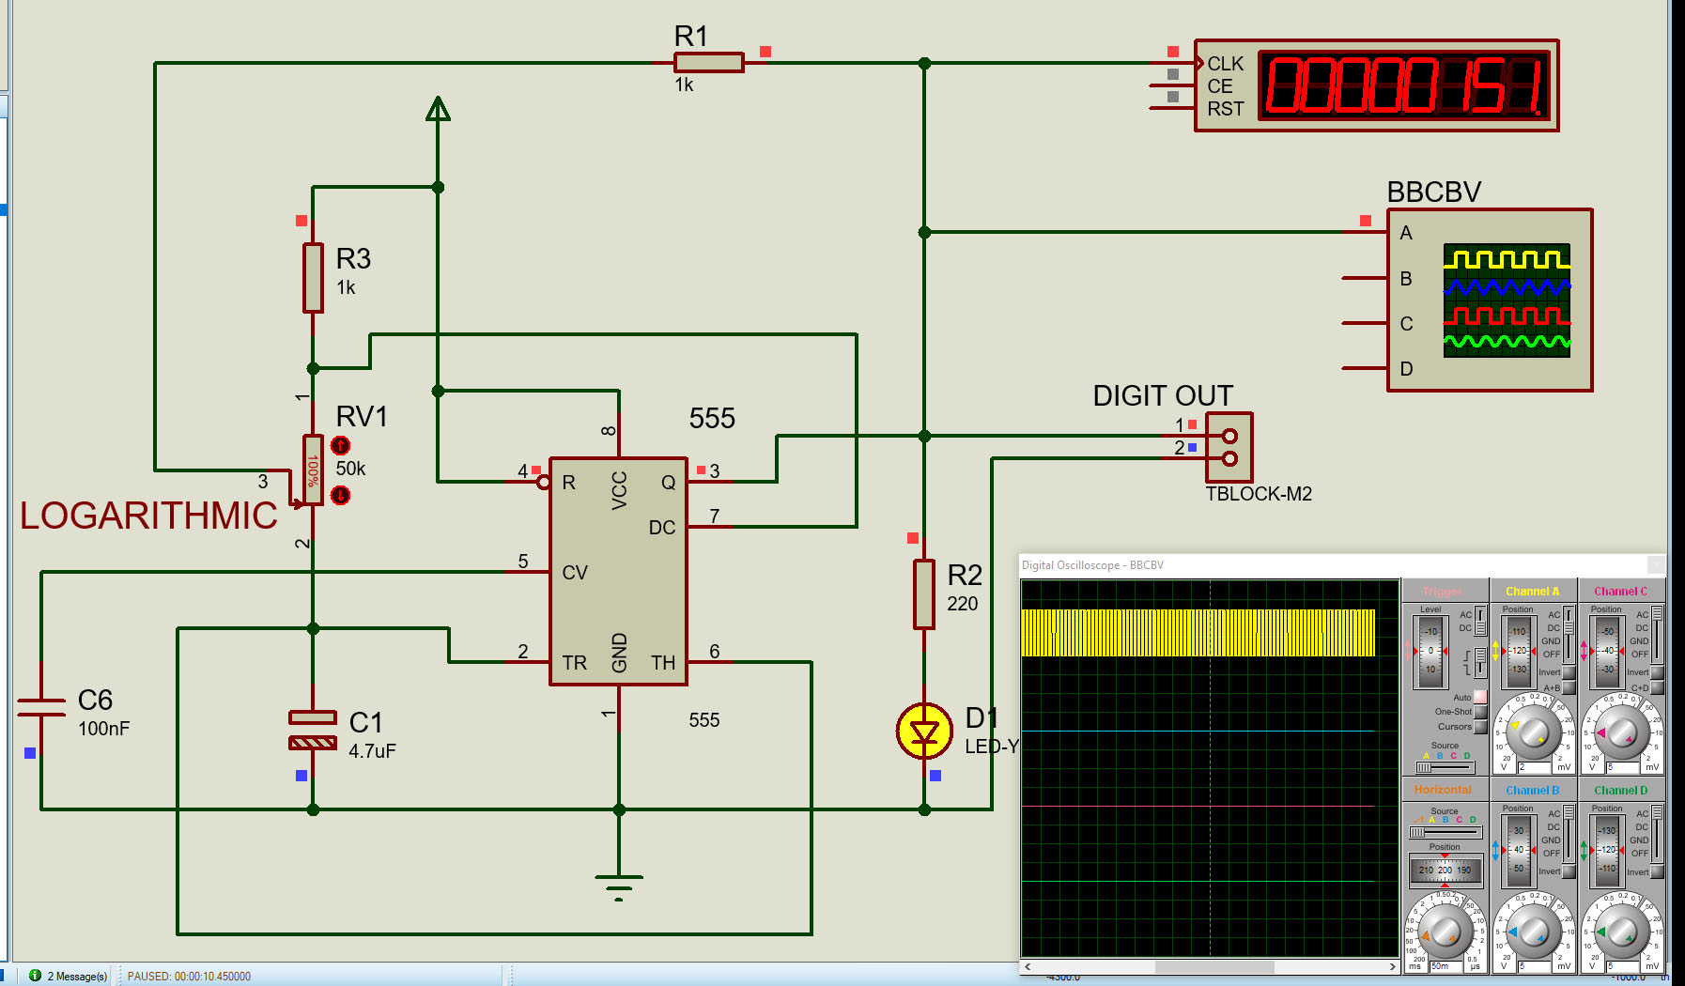Viewport: 1685px width, 986px height.
Task: Click Channel A coupling mode slider
Action: [x=1569, y=635]
